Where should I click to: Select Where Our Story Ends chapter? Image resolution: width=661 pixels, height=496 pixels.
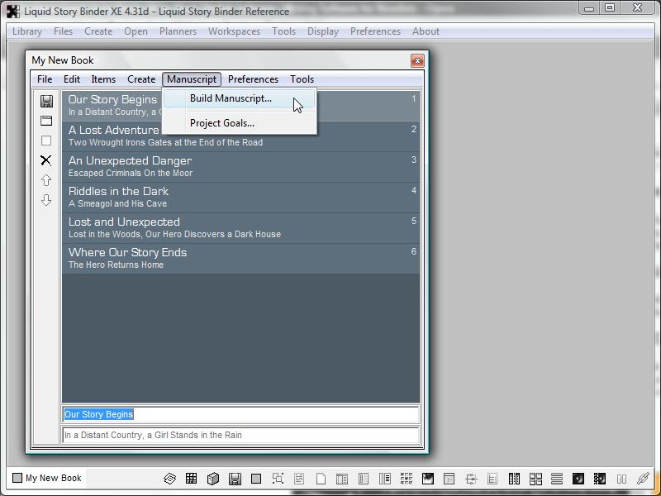pyautogui.click(x=240, y=258)
